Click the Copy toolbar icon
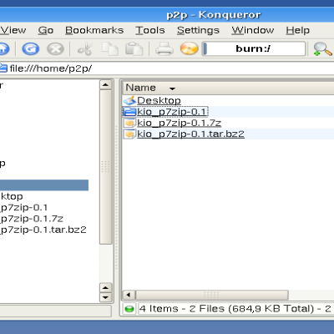This screenshot has height=334, width=334. click(110, 49)
